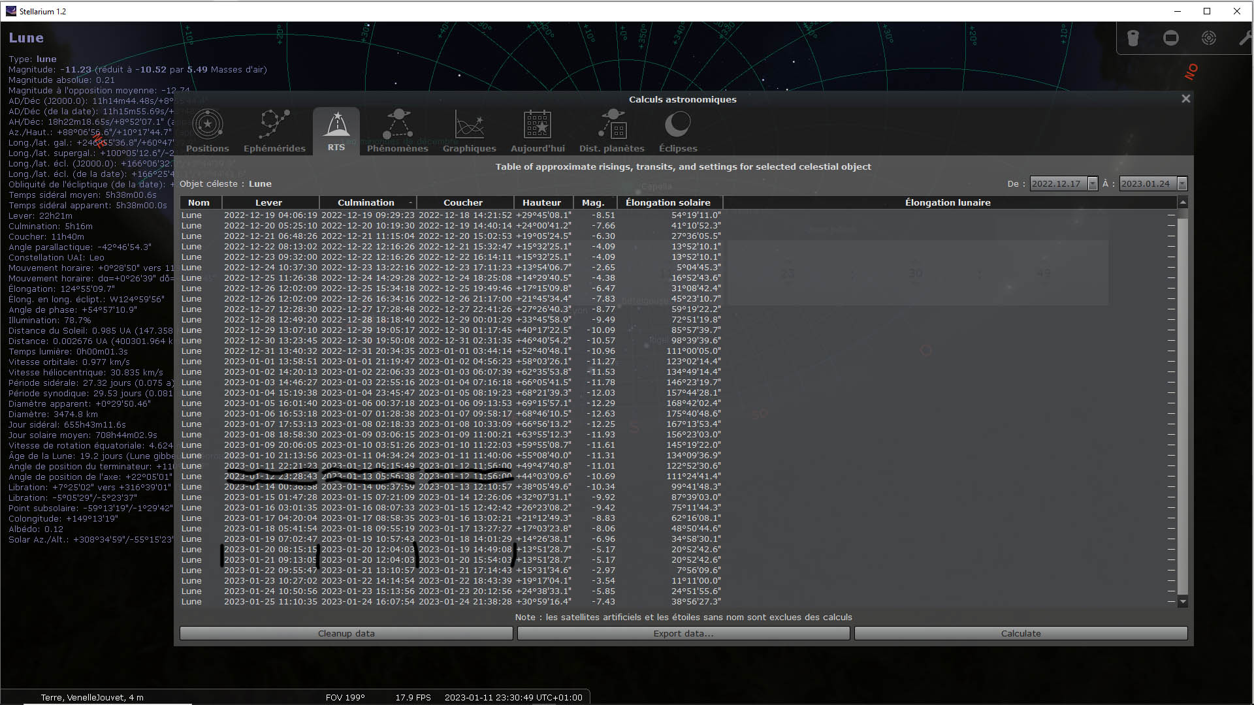
Task: Open oculars configuration wrench icon
Action: point(1245,39)
